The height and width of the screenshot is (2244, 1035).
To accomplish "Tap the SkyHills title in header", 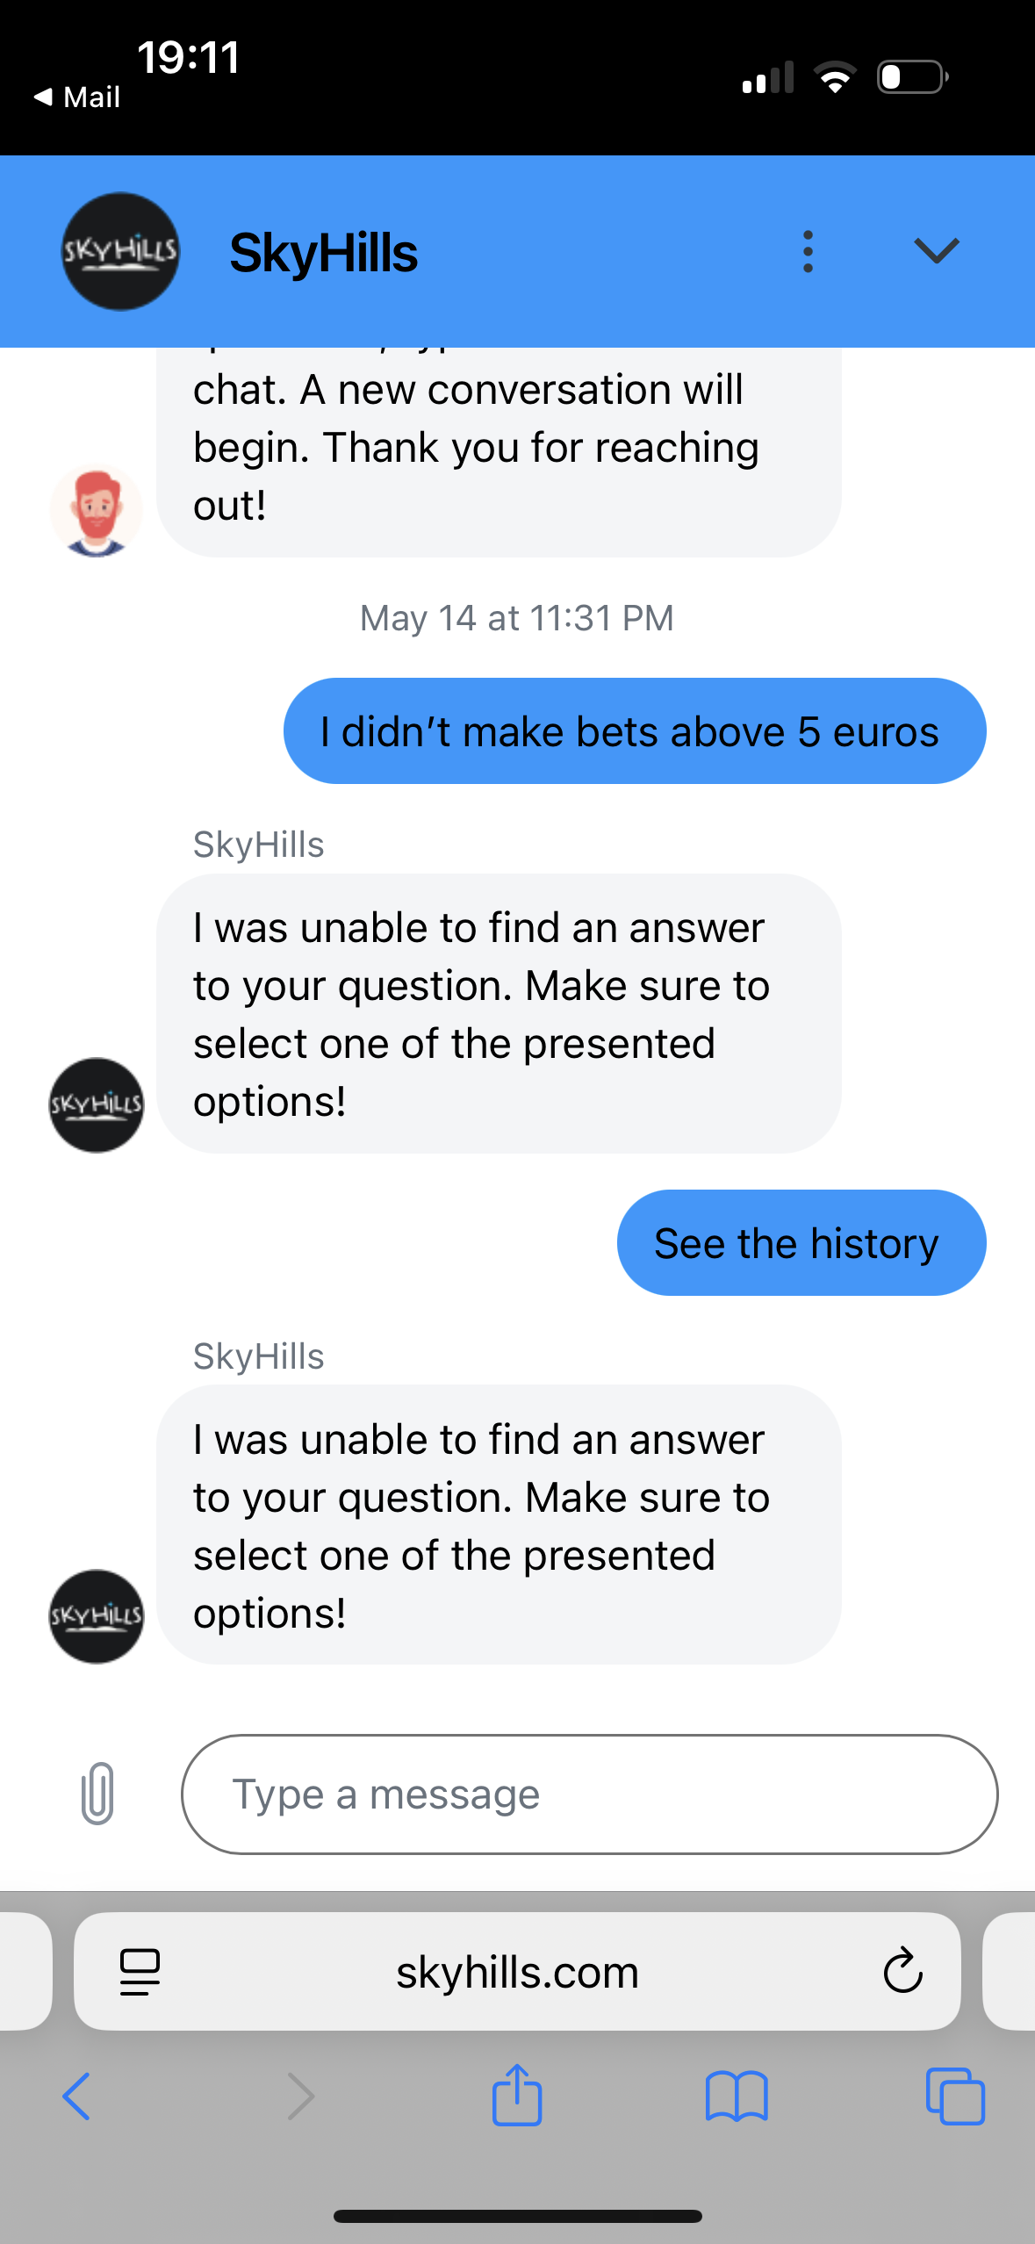I will (x=323, y=253).
